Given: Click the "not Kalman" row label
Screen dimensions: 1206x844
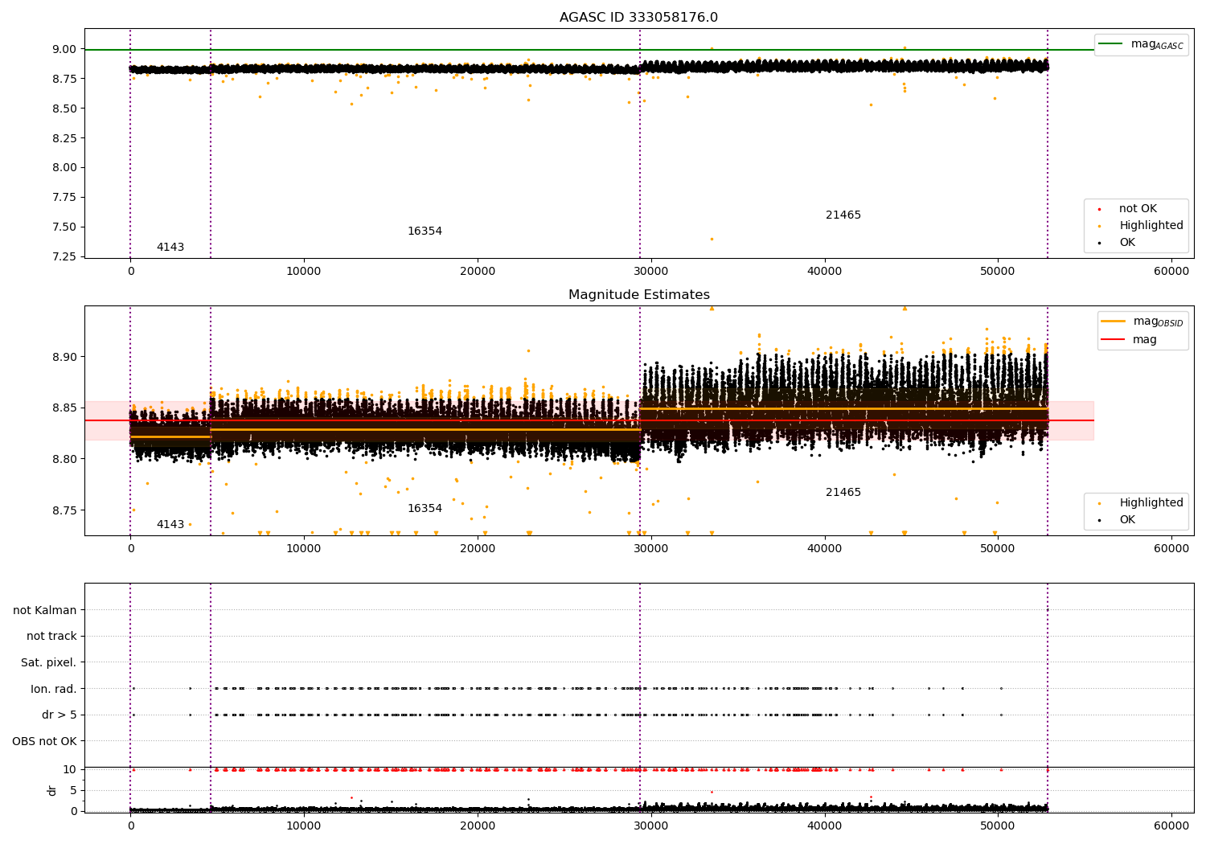Looking at the screenshot, I should coord(45,611).
